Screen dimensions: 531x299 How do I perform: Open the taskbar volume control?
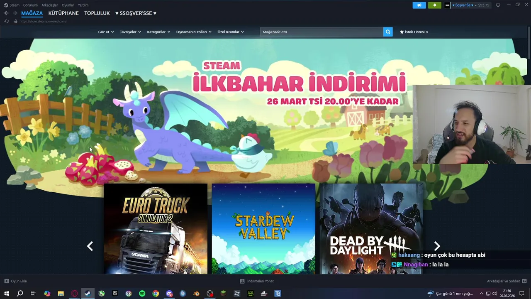pos(495,294)
